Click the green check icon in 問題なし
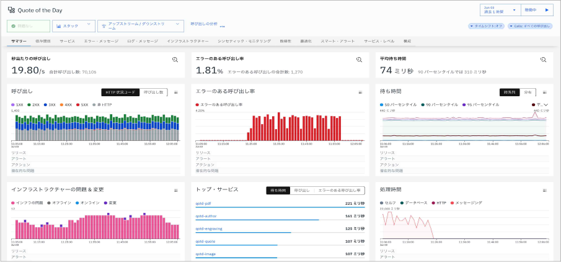The width and height of the screenshot is (561, 262). pos(13,26)
